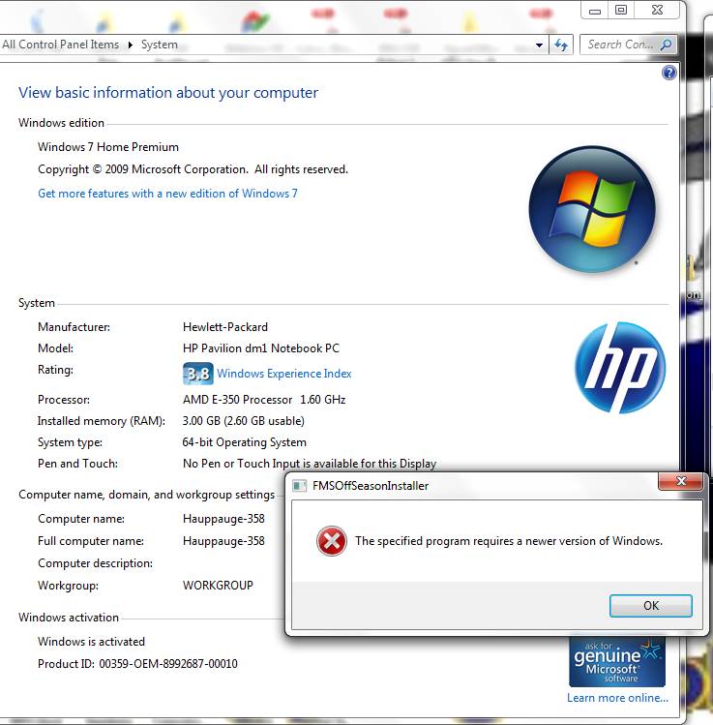Click the FMSOffSeasonInstaller title bar icon
Image resolution: width=713 pixels, height=725 pixels.
[298, 486]
